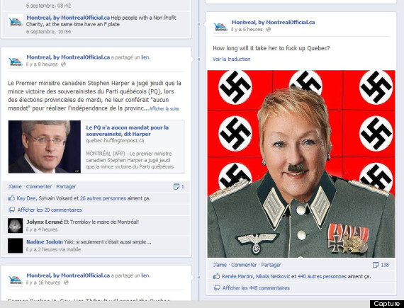This screenshot has height=308, width=404.
Task: Click the 138 count on image post
Action: (385, 265)
